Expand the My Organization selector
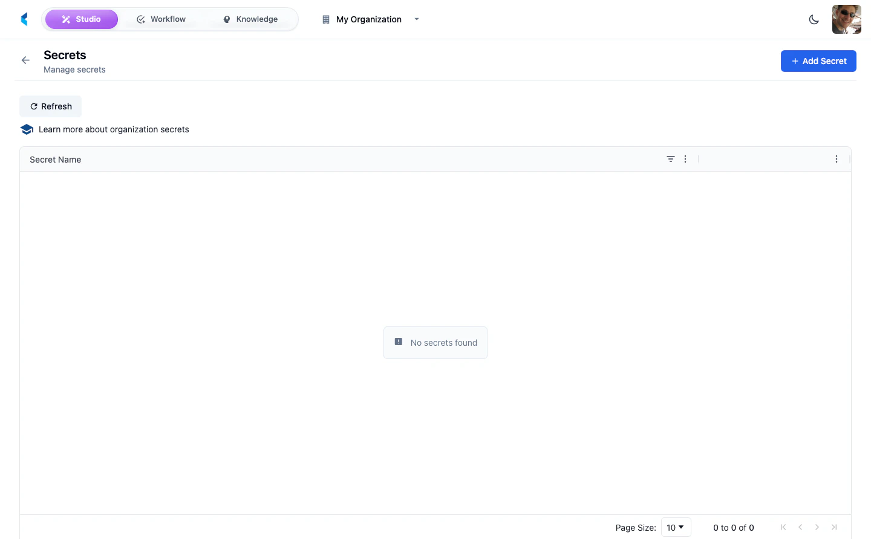Screen dimensions: 871x544 pos(416,19)
